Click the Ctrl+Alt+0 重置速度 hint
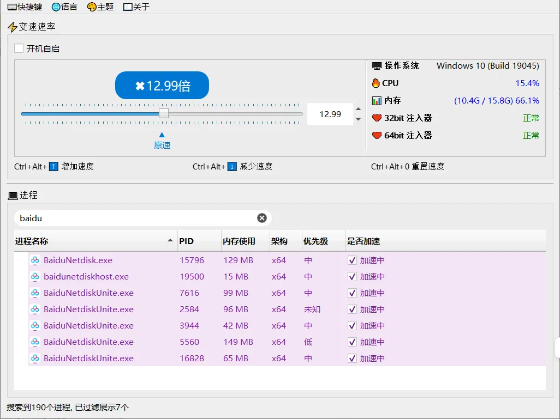 (x=408, y=167)
